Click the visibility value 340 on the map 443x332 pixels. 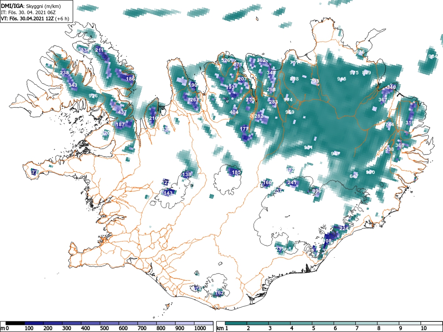(391, 87)
